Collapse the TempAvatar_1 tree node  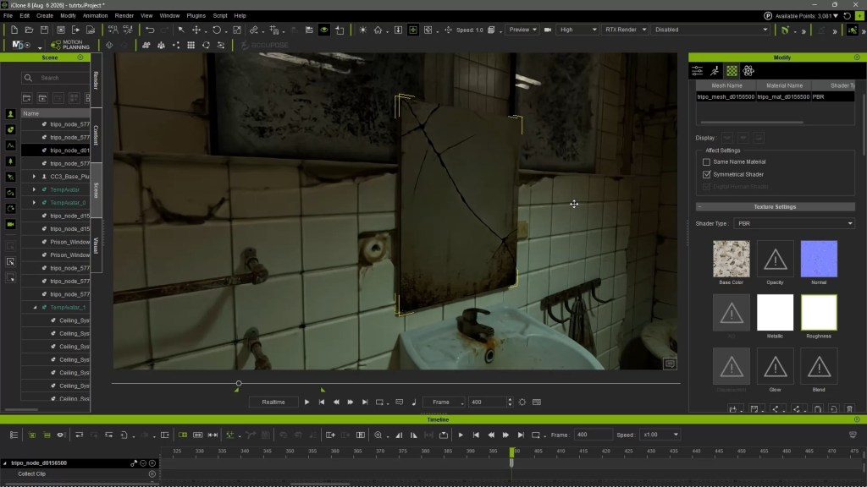(34, 308)
